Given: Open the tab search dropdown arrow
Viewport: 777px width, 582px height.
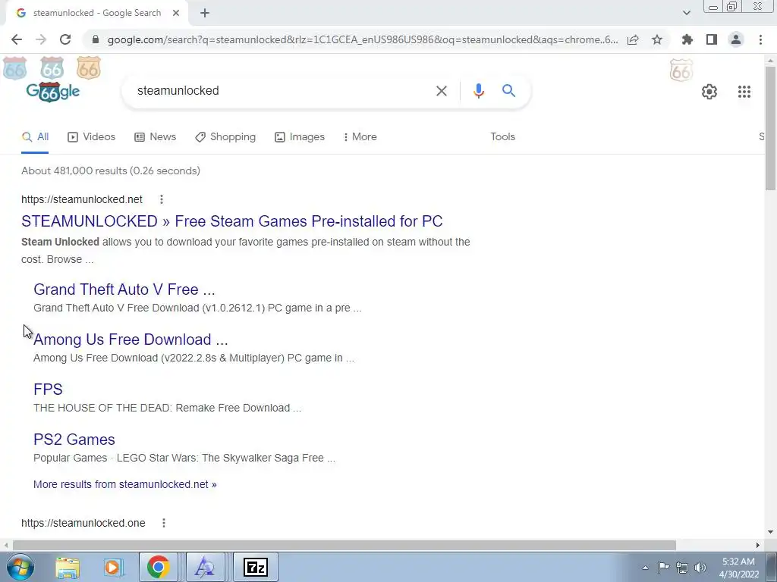Looking at the screenshot, I should [686, 13].
